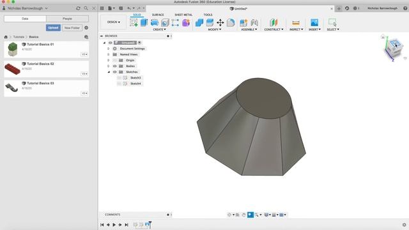
Task: Click the Joint tool icon
Action: [254, 23]
